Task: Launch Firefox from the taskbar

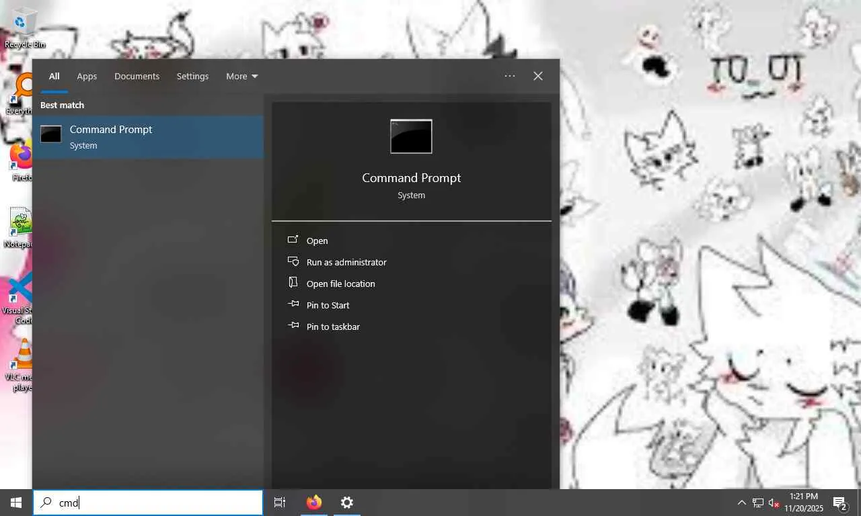Action: click(x=314, y=503)
